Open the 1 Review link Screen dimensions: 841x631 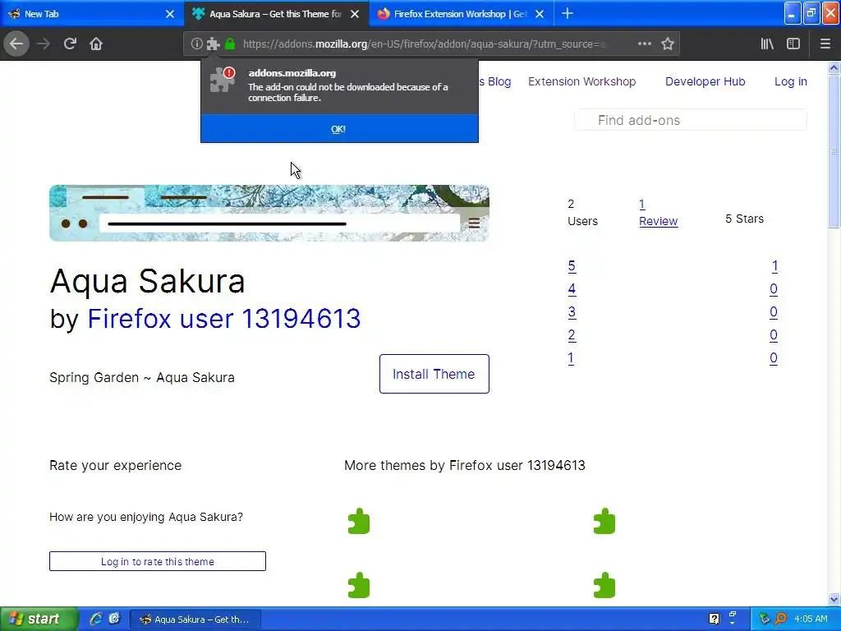tap(658, 213)
